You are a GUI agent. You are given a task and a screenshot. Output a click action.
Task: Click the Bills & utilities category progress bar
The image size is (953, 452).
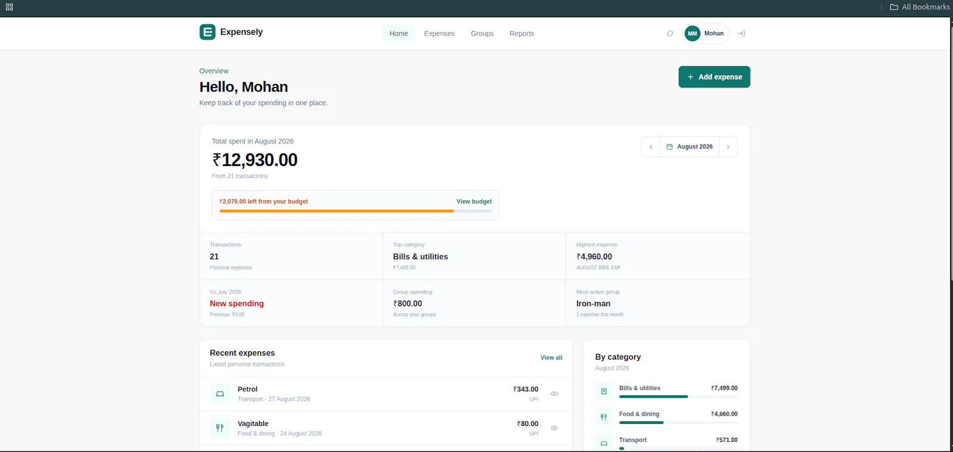(678, 397)
